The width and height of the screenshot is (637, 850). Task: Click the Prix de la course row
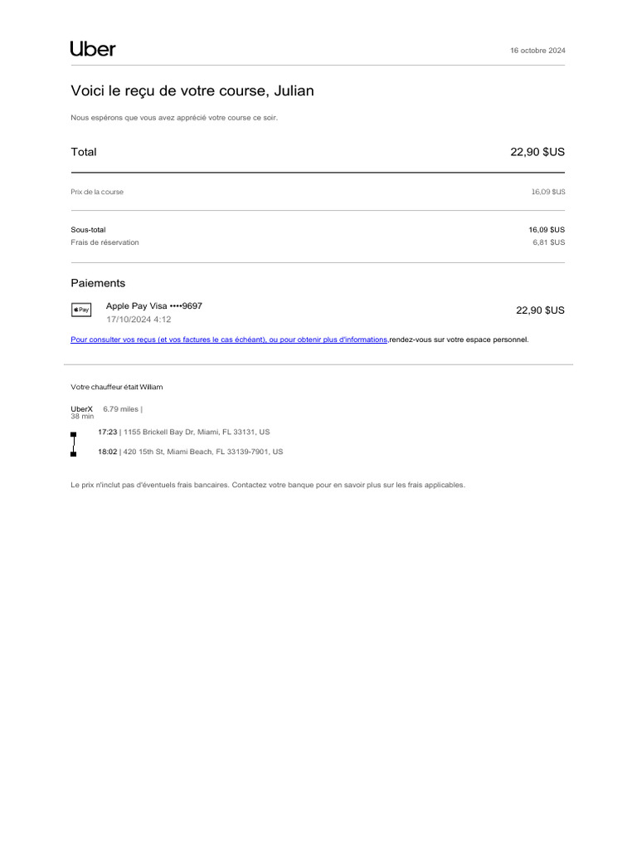tap(318, 192)
